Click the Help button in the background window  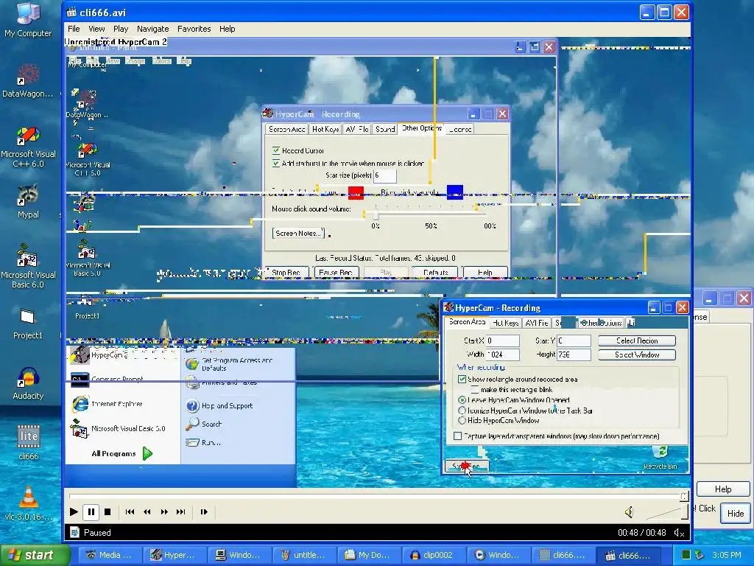pos(723,489)
